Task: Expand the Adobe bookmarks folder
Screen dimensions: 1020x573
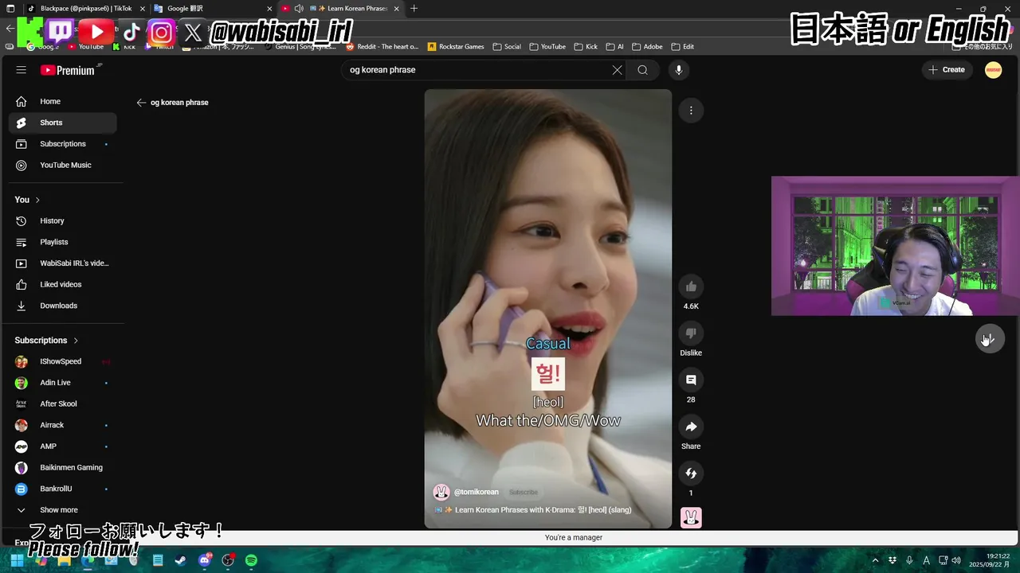Action: 647,47
